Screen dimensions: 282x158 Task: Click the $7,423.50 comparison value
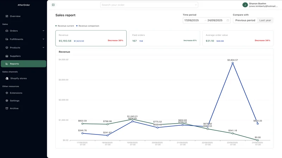click(79, 41)
